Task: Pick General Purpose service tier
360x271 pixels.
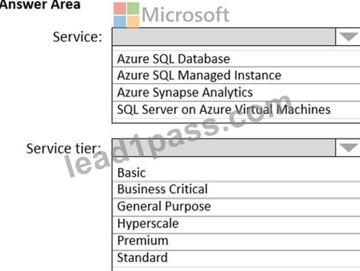Action: click(x=236, y=207)
